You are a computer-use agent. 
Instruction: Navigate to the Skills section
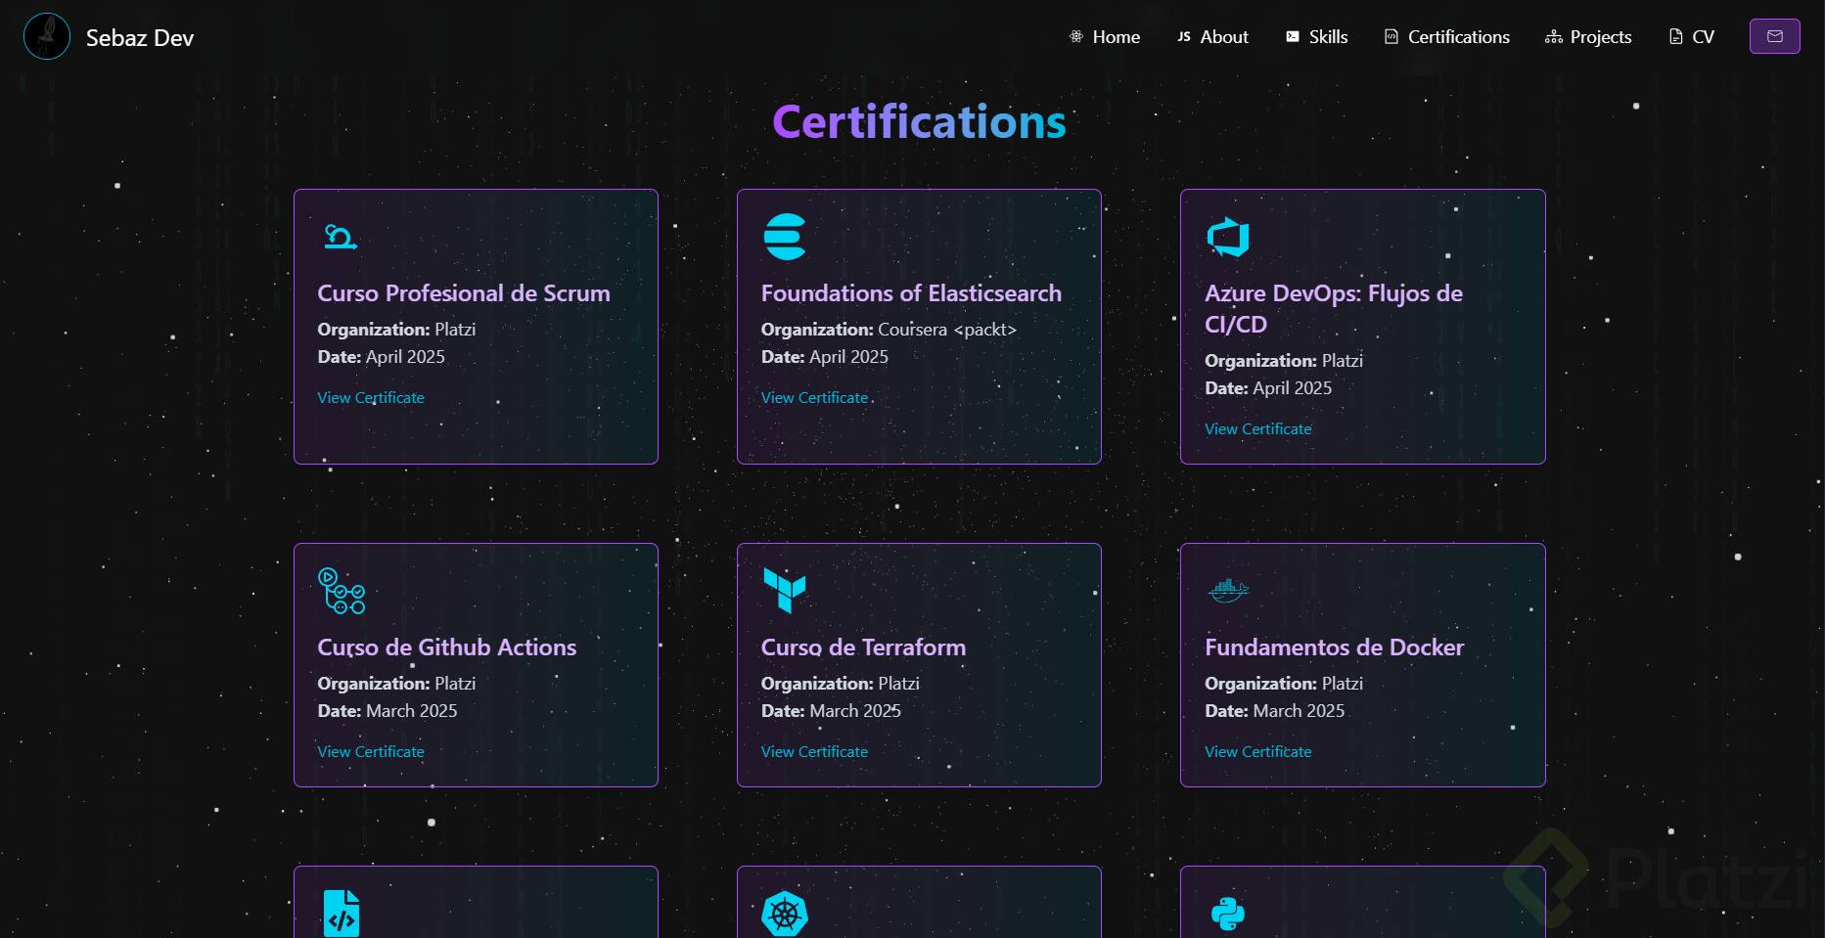pyautogui.click(x=1317, y=37)
